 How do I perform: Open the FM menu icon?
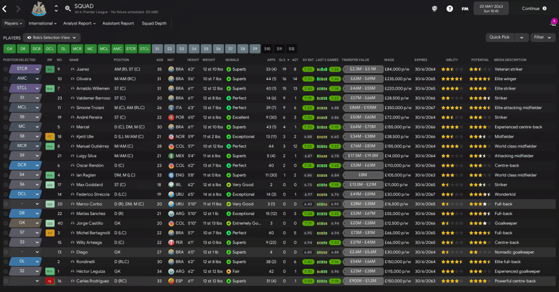point(465,9)
